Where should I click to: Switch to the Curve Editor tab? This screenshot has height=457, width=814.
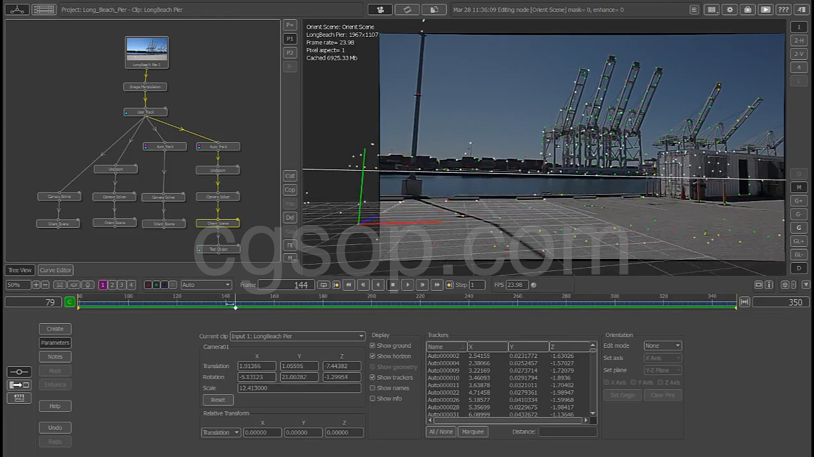click(55, 270)
